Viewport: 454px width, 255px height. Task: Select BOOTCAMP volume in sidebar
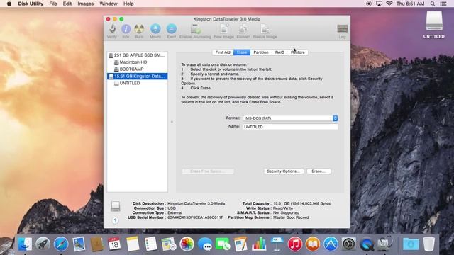[137, 69]
